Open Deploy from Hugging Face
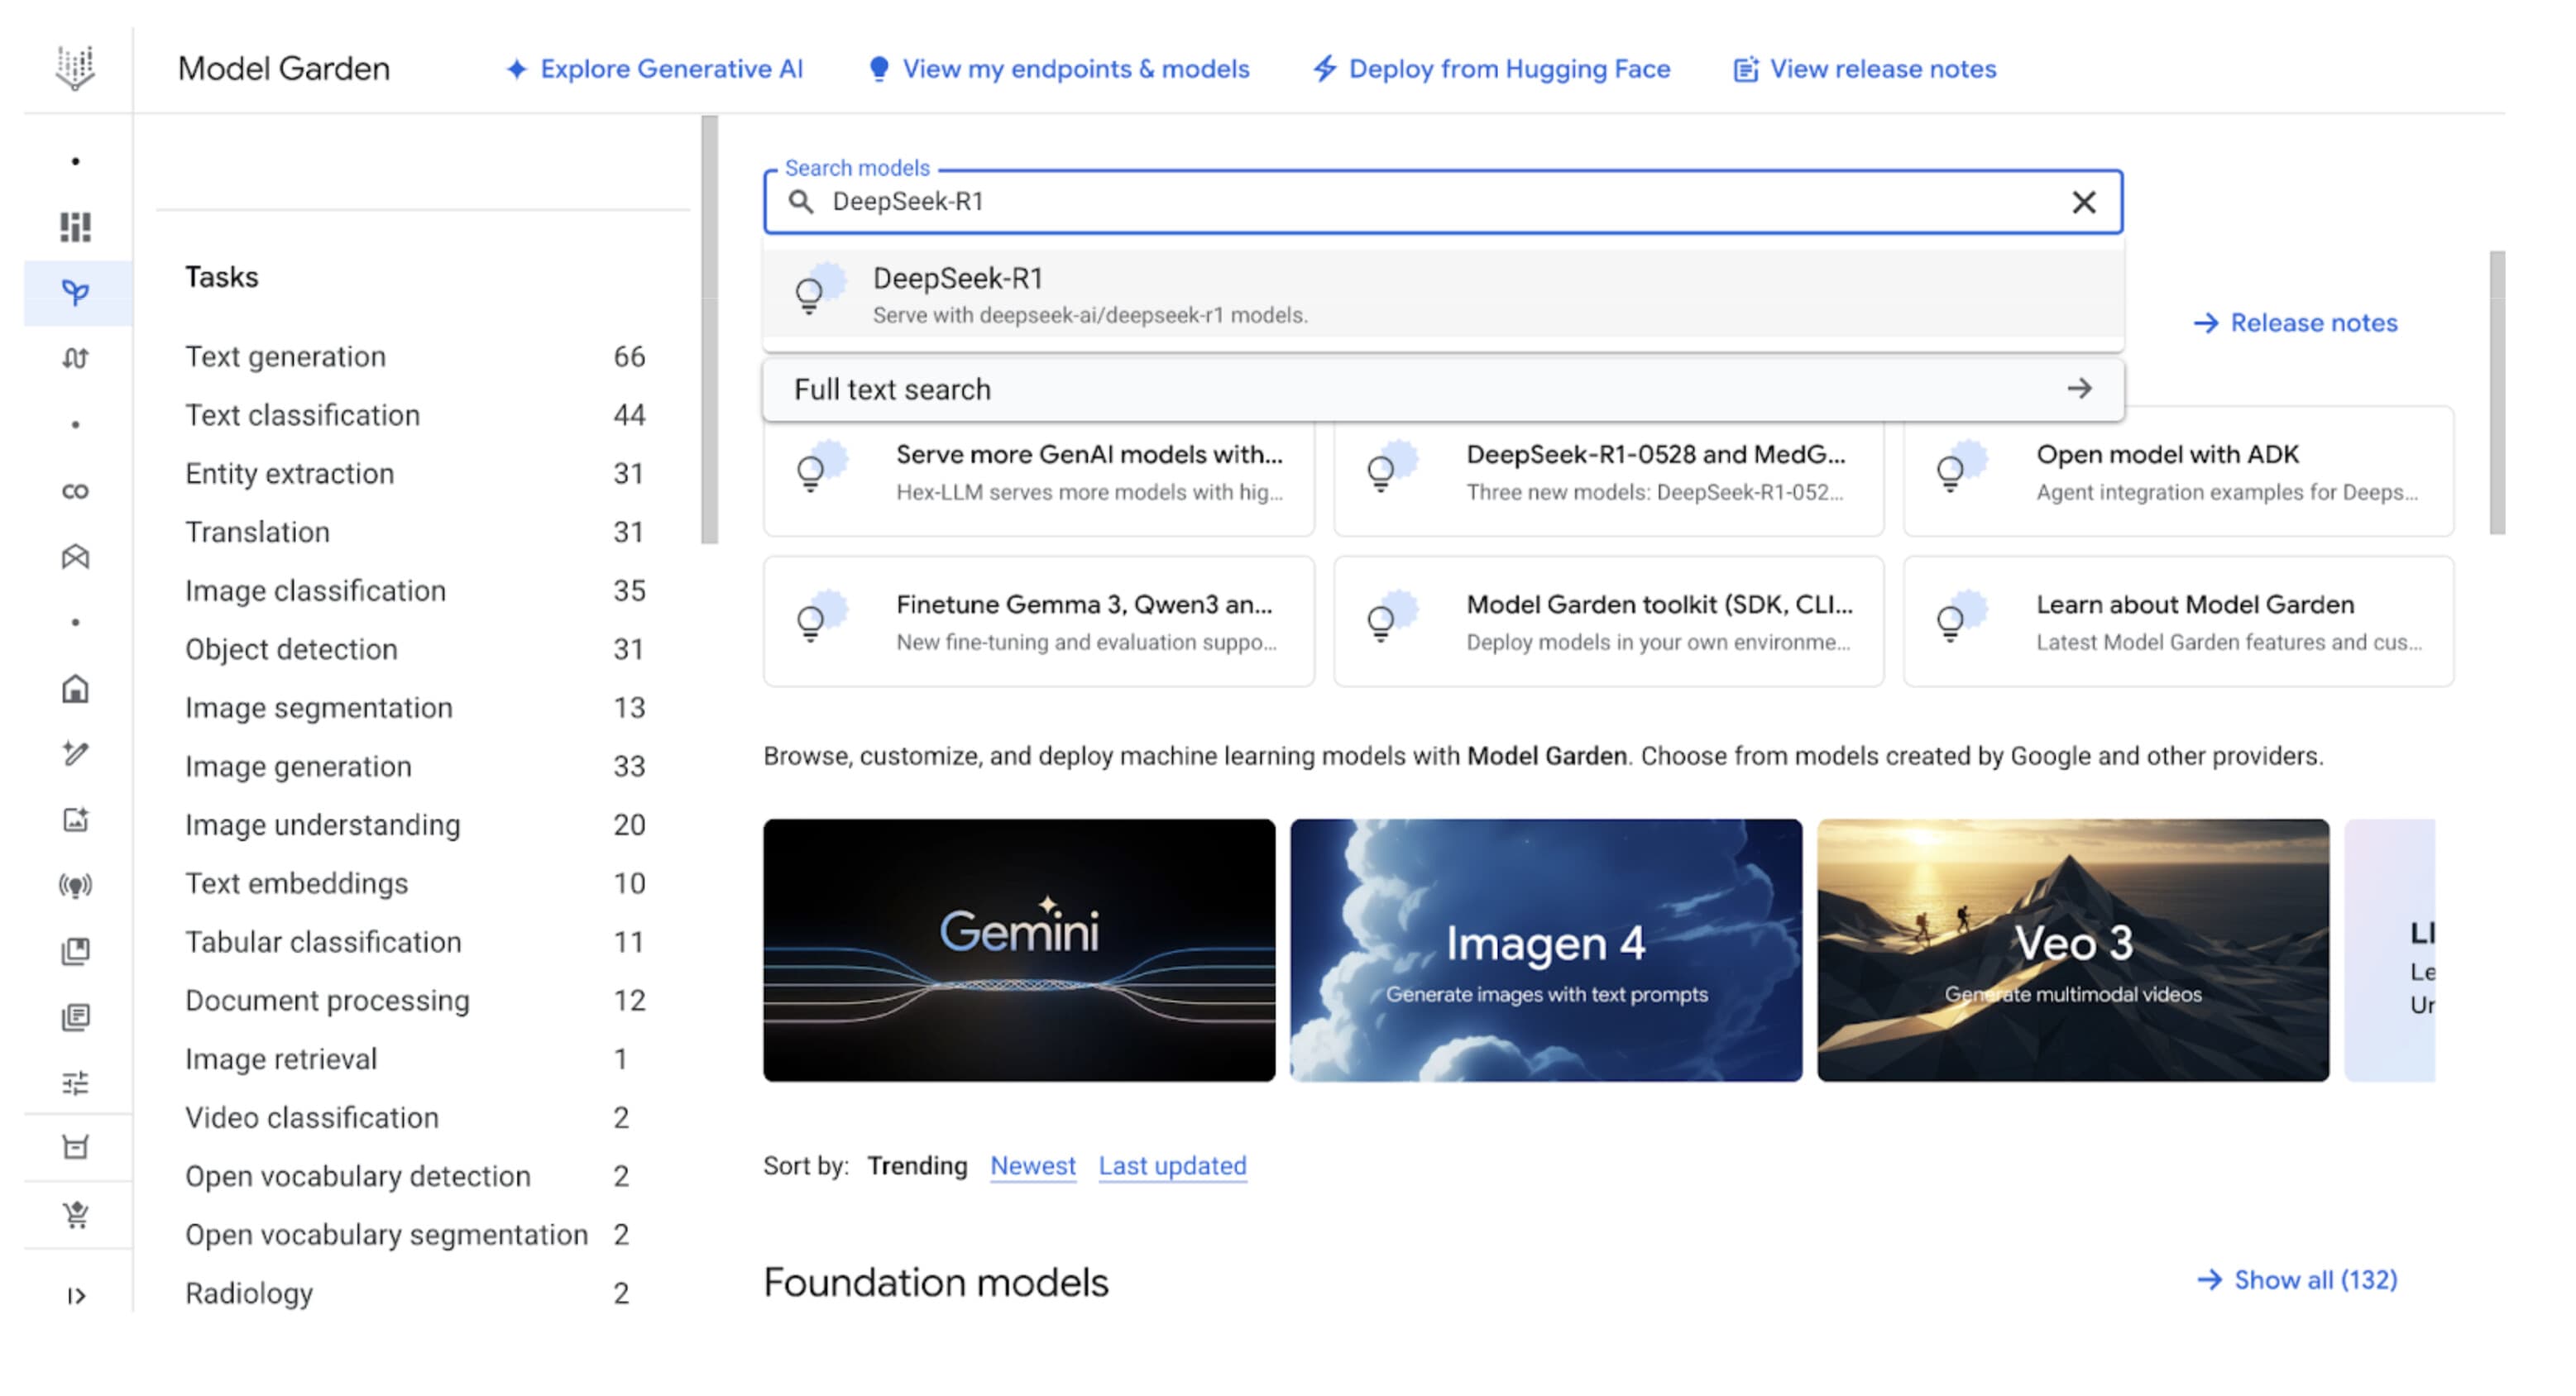Image resolution: width=2576 pixels, height=1396 pixels. (x=1491, y=69)
